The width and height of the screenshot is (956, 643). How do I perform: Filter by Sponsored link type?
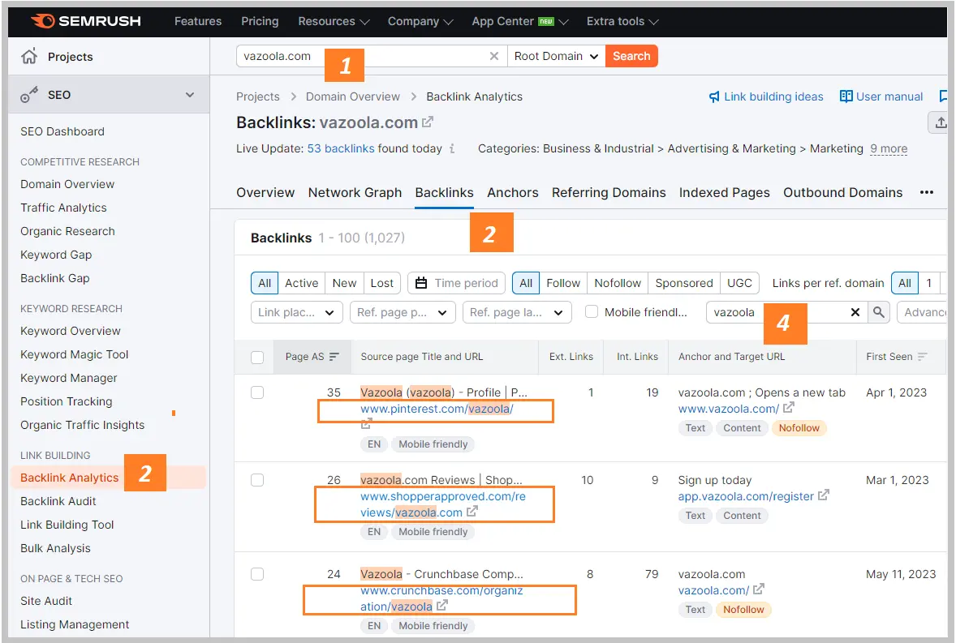[x=683, y=283]
